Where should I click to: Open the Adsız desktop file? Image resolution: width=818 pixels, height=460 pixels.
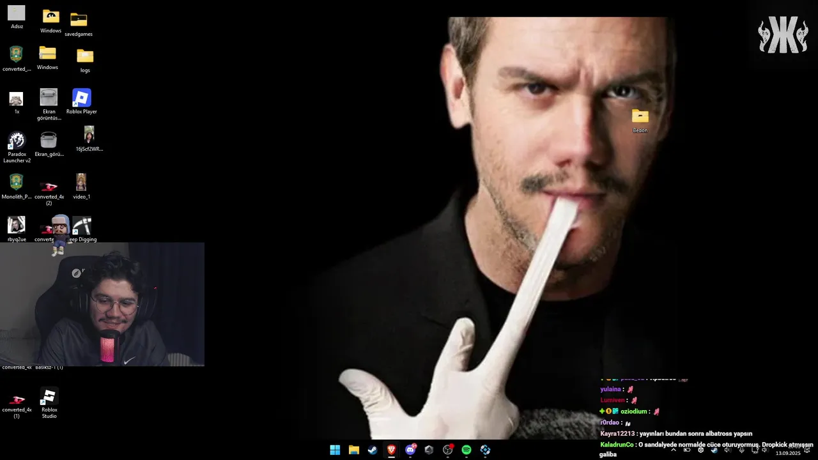17,17
